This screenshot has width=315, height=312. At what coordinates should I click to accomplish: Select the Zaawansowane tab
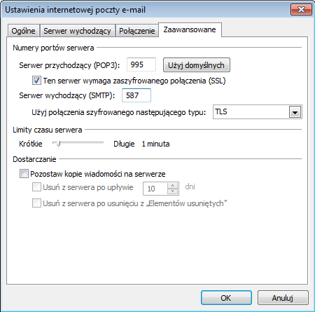190,30
